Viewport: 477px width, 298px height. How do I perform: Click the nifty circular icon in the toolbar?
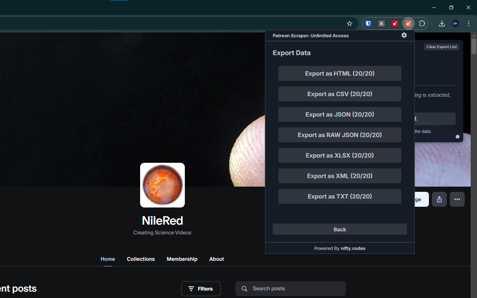455,23
